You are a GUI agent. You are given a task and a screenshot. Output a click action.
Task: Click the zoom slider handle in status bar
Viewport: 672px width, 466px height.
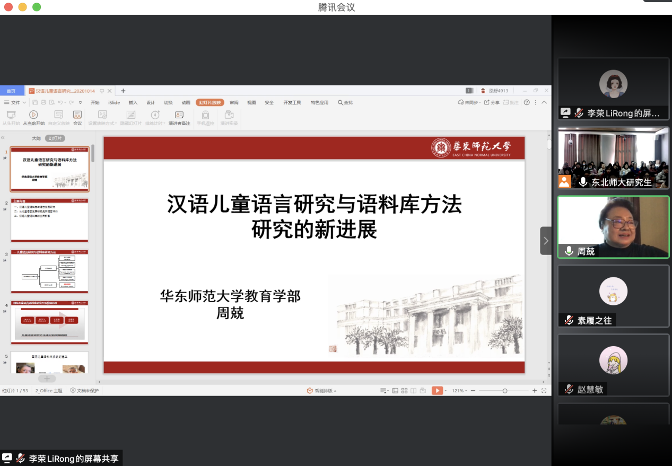tap(505, 391)
